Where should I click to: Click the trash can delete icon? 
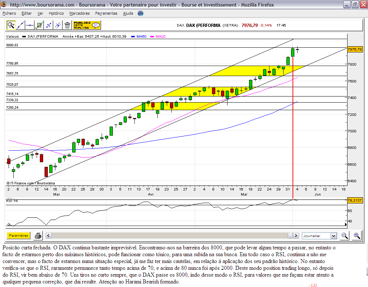click(67, 25)
